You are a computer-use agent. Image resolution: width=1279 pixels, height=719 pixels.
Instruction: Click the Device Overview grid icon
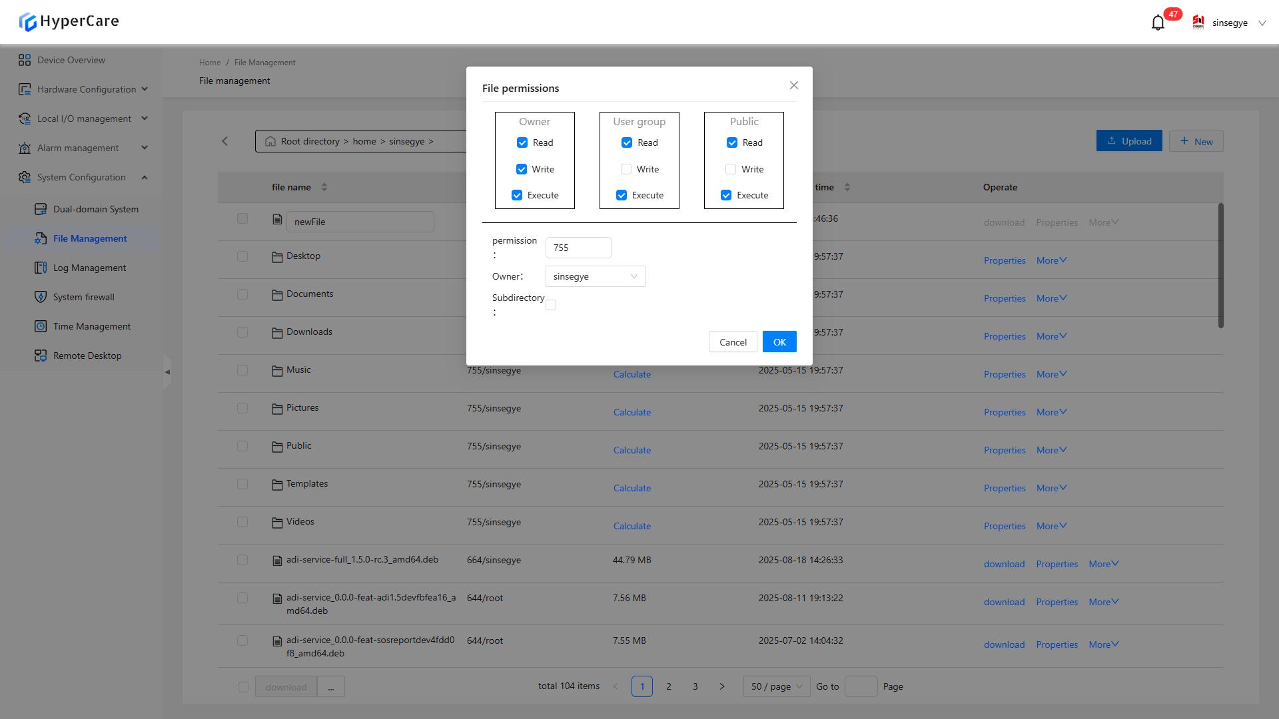click(x=25, y=60)
